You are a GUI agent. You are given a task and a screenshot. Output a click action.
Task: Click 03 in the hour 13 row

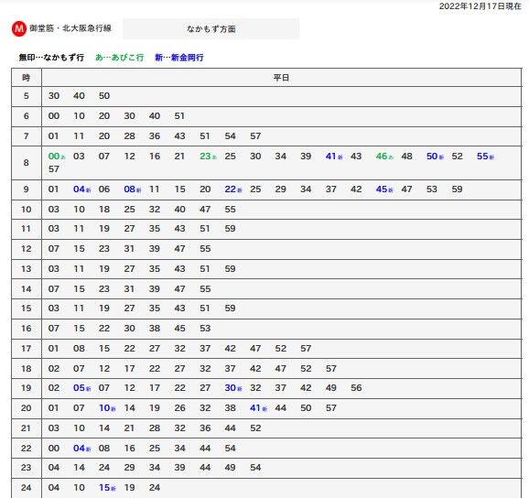(x=54, y=269)
